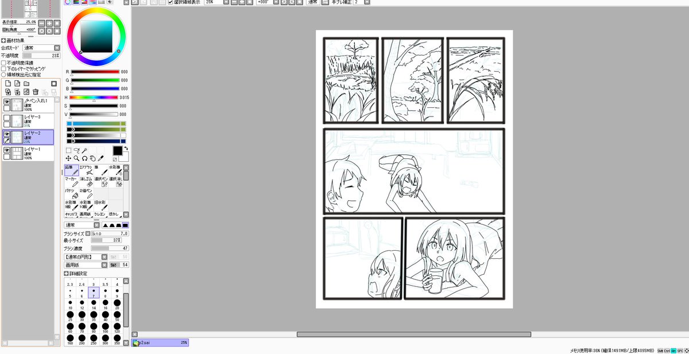Enable 下のレイヤーでクリッピング clipping checkbox

[3, 68]
